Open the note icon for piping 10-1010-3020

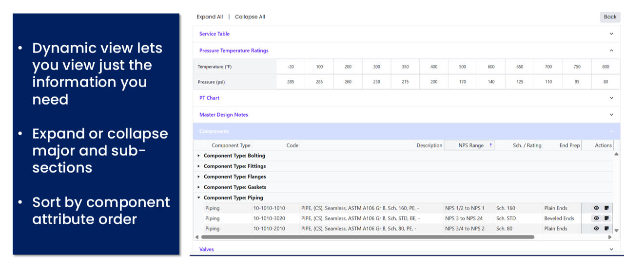click(606, 218)
